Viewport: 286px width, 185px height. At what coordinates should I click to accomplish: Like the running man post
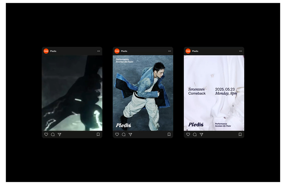click(x=117, y=135)
